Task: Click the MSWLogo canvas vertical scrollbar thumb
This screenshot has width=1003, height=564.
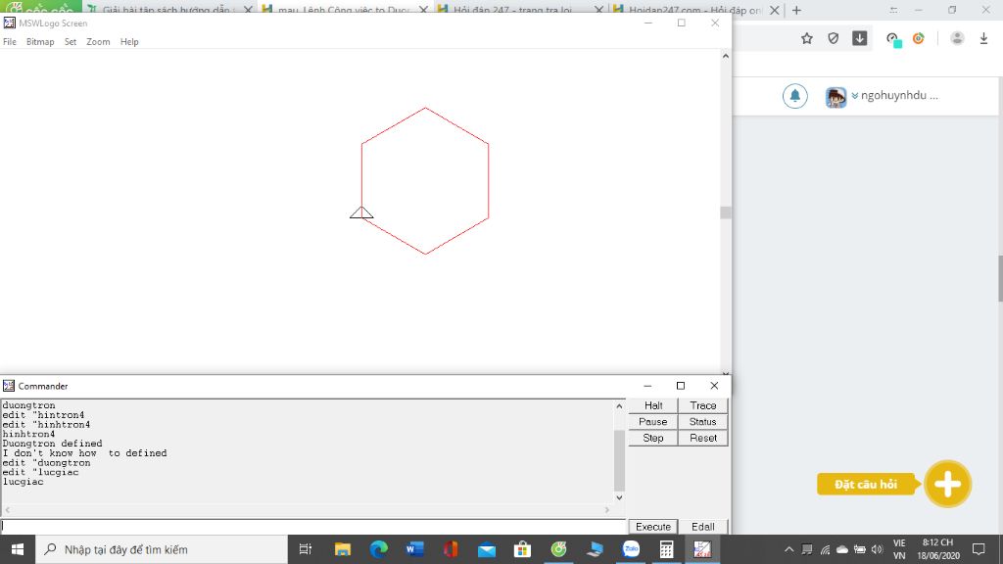Action: click(726, 212)
